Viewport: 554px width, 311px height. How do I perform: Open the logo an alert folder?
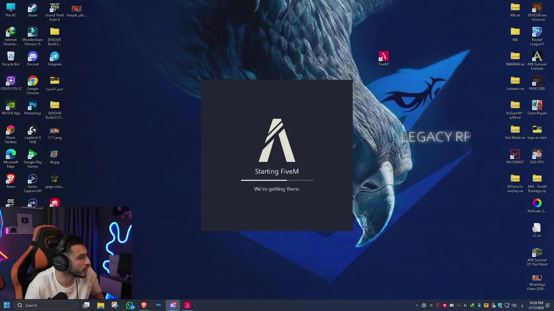[537, 133]
